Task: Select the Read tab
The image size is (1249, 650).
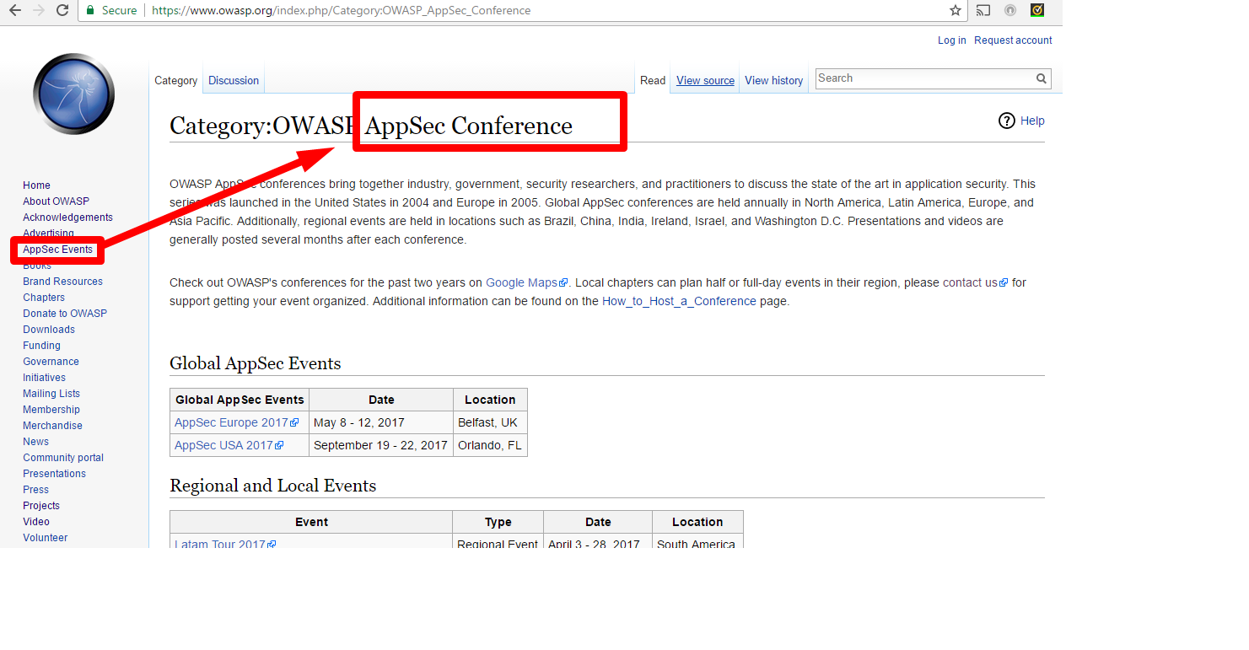Action: [x=653, y=81]
